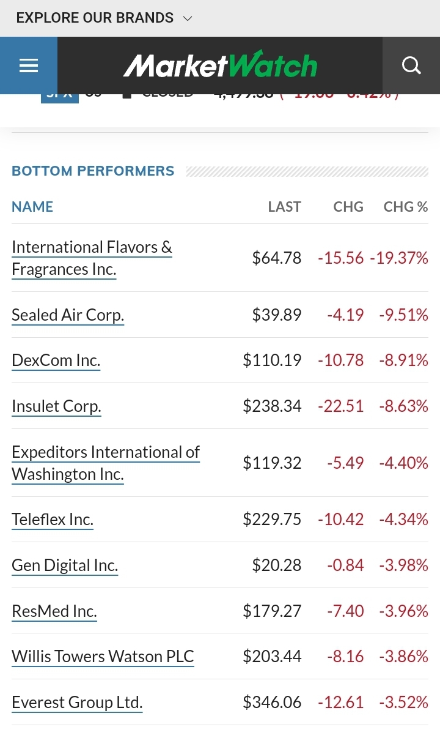The image size is (440, 735).
Task: Select the Insulet Corp. link
Action: [x=56, y=406]
